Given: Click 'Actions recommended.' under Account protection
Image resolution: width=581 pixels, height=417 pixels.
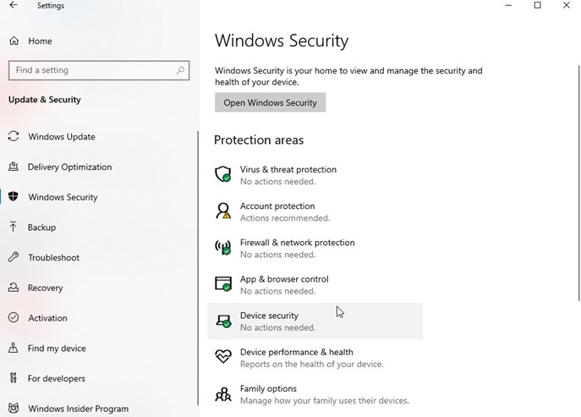Looking at the screenshot, I should pos(285,218).
